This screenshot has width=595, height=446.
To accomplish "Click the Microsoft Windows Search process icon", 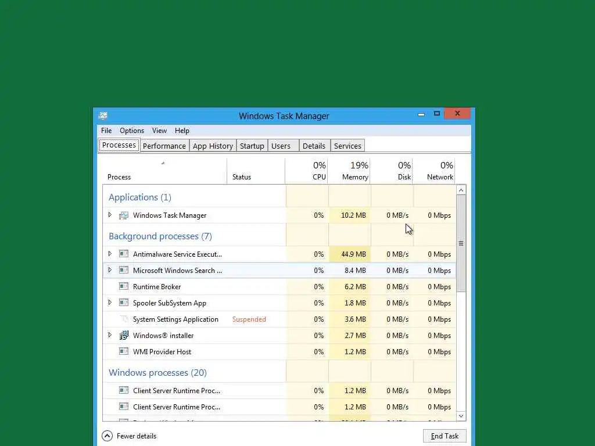I will point(124,270).
